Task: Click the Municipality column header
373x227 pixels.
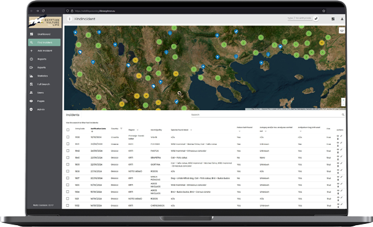Action: coord(156,130)
